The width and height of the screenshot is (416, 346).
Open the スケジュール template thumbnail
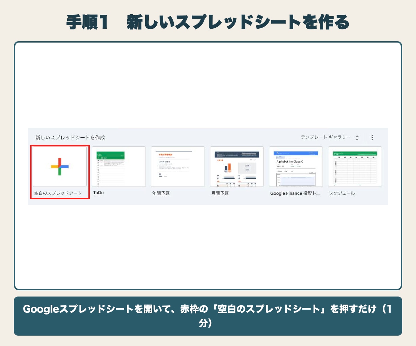point(355,167)
